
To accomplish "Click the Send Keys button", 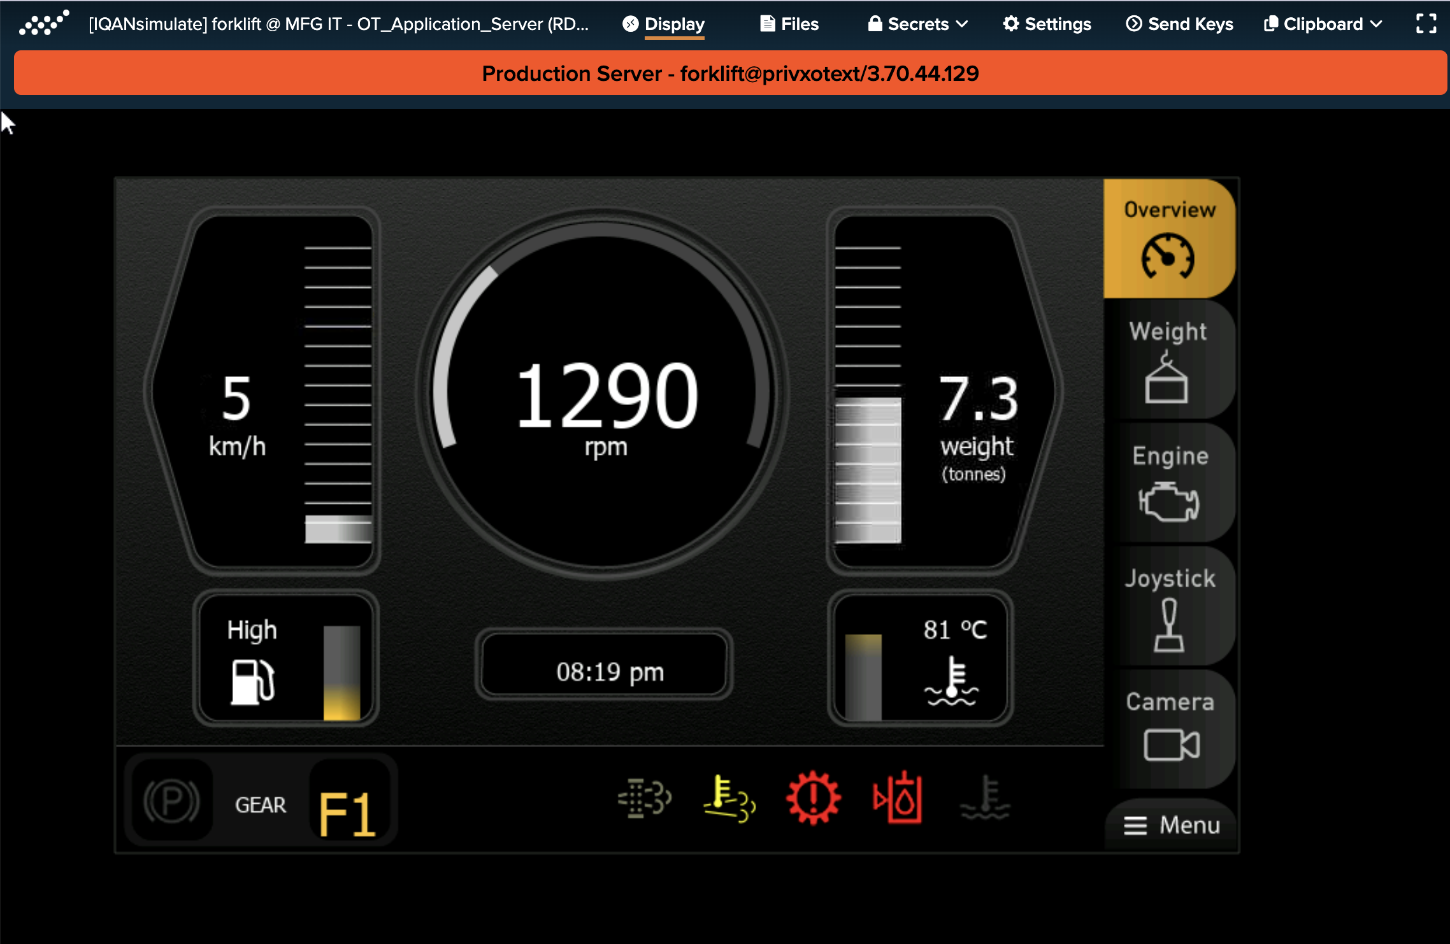I will (1176, 24).
